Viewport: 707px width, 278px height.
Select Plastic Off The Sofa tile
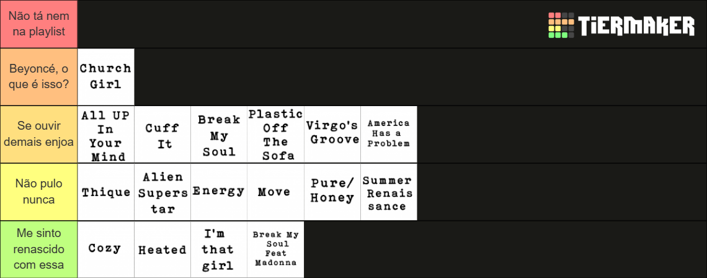click(275, 135)
